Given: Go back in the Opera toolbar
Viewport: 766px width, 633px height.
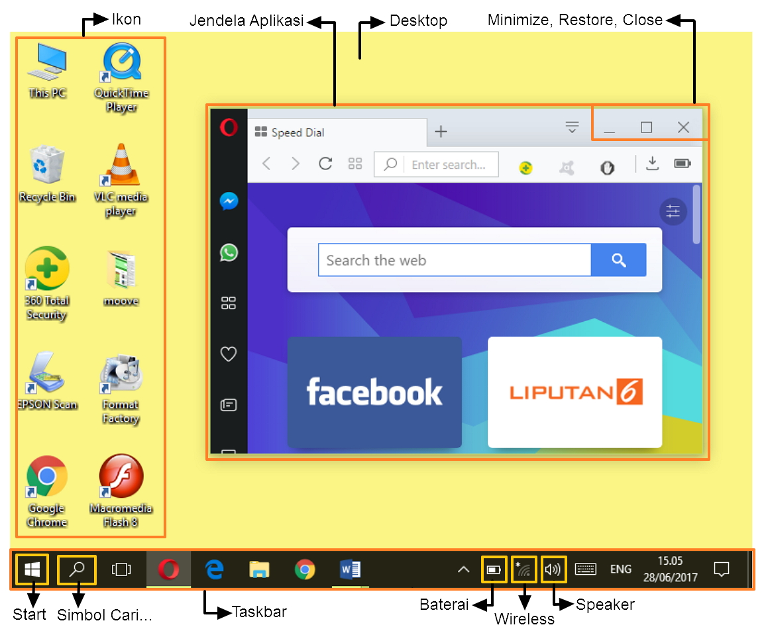Looking at the screenshot, I should tap(267, 164).
